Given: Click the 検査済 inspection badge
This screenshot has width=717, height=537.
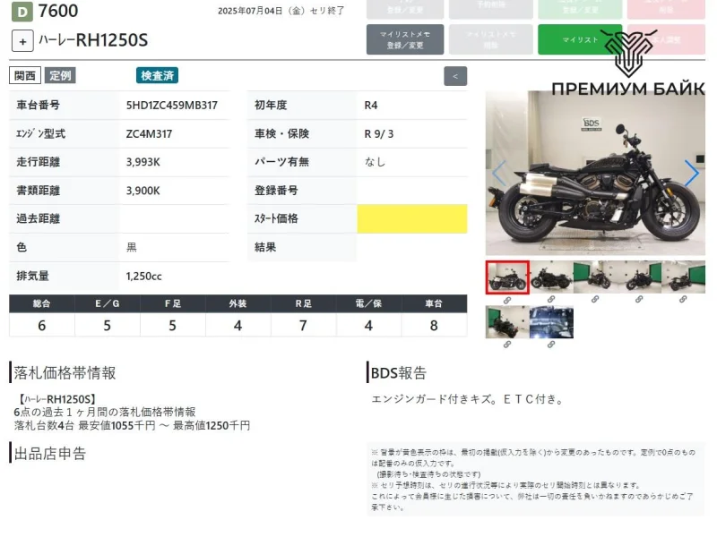Looking at the screenshot, I should [x=157, y=76].
